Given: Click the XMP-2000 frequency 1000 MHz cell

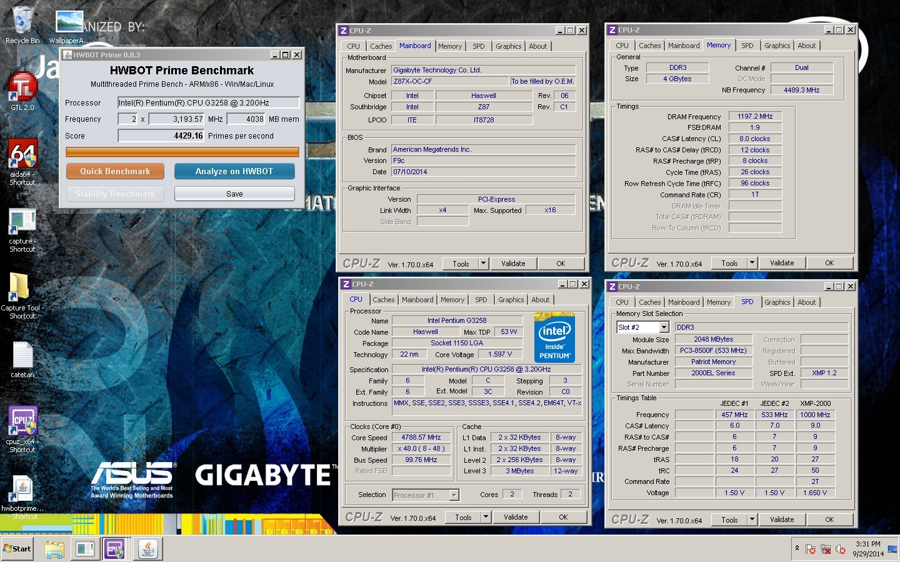Looking at the screenshot, I should tap(815, 415).
